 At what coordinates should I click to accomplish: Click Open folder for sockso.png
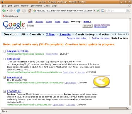tap(70, 83)
